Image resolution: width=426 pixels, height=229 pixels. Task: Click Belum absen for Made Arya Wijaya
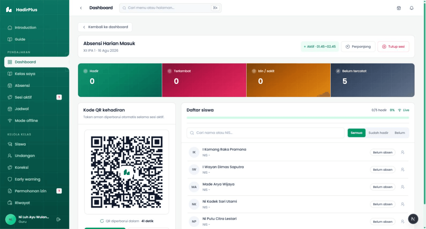pos(383,187)
